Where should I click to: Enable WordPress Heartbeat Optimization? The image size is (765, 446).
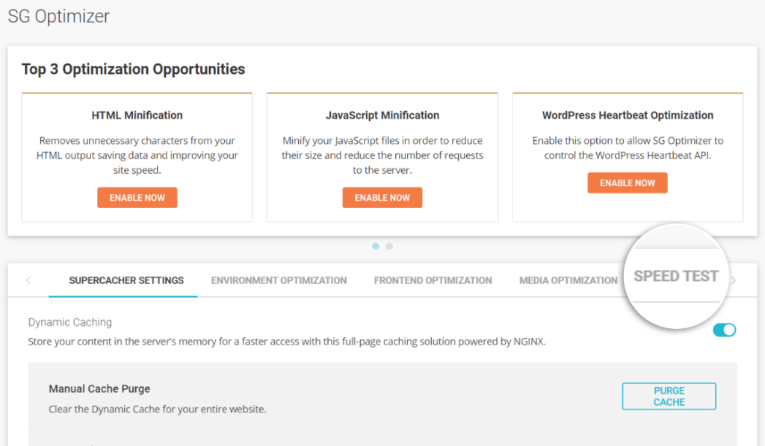[x=627, y=182]
